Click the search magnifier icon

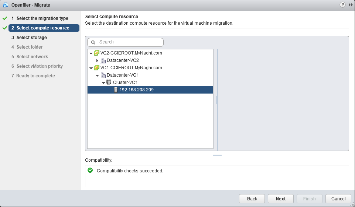93,42
